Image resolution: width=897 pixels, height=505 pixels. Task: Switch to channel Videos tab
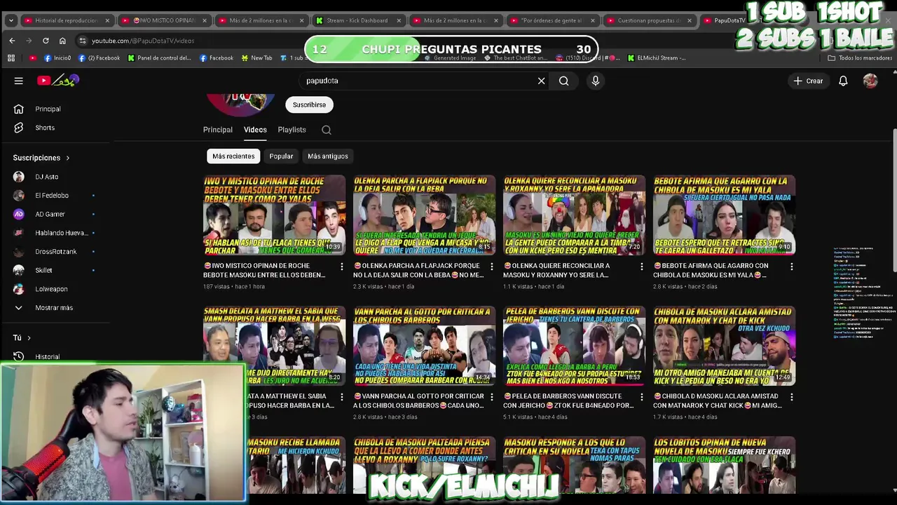click(x=255, y=130)
